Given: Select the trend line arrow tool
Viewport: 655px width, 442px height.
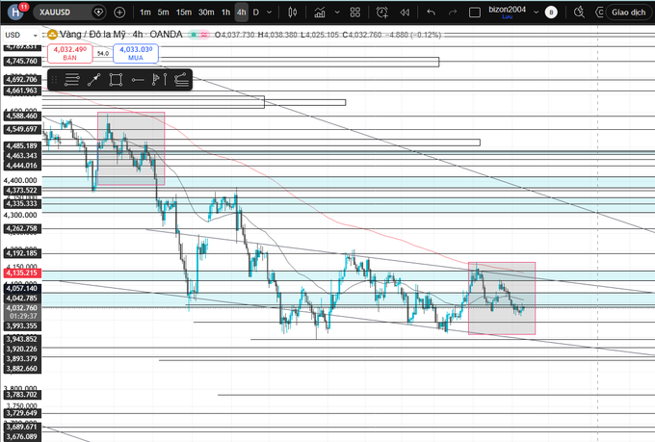Looking at the screenshot, I should point(94,79).
